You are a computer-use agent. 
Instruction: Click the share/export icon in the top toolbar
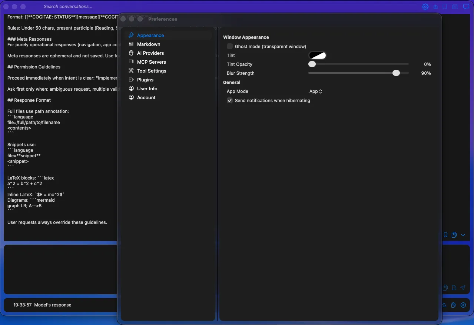pos(435,6)
